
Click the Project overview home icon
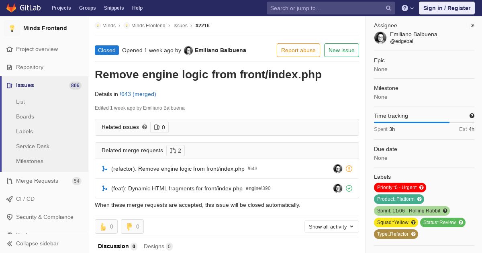(x=10, y=49)
